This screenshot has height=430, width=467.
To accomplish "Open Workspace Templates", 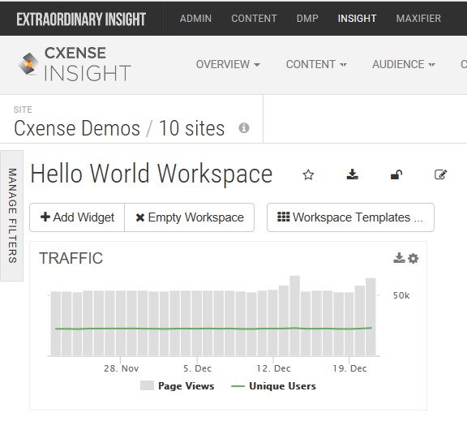I will 350,217.
